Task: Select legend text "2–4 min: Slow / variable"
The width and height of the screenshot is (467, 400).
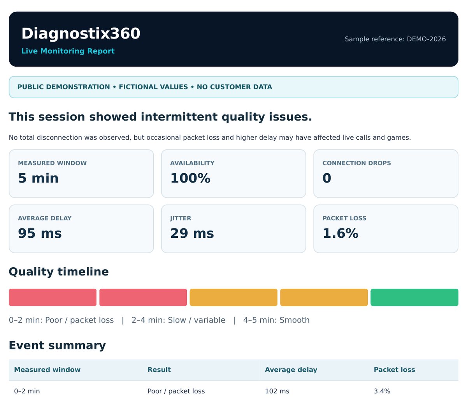Action: (x=178, y=320)
